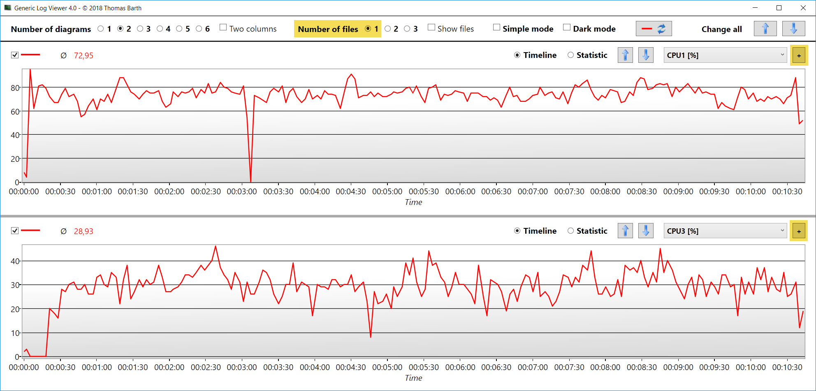Click the down arrow beside CPU1 dropdown
816x391 pixels.
tap(646, 55)
